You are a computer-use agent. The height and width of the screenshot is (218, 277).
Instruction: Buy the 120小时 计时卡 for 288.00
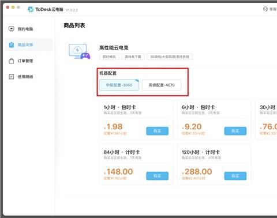tap(235, 176)
